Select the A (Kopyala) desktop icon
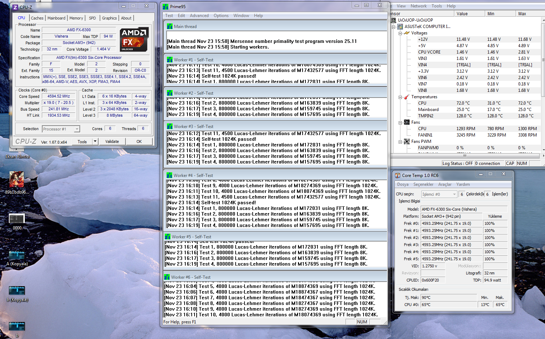 pos(17,255)
